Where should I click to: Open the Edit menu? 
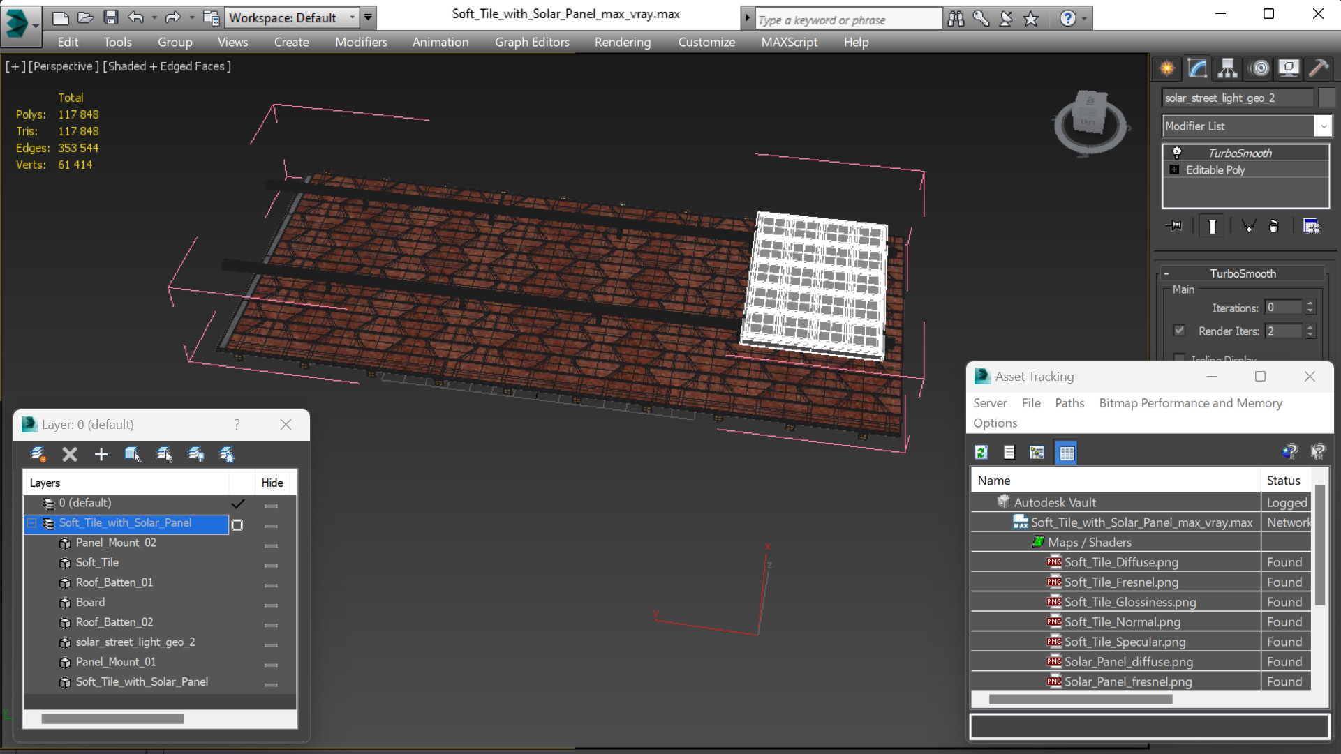point(68,42)
